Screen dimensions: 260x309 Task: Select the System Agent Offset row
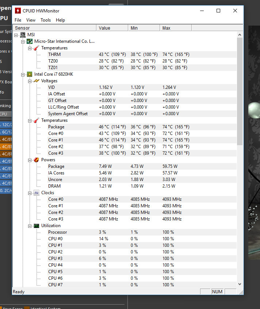pyautogui.click(x=142, y=114)
